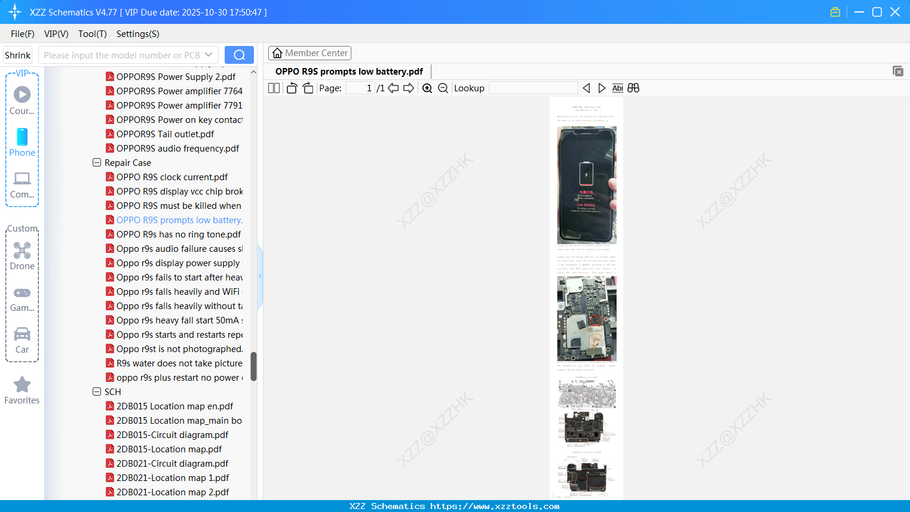This screenshot has height=512, width=910.
Task: Open the VIP(V) menu
Action: pyautogui.click(x=56, y=34)
